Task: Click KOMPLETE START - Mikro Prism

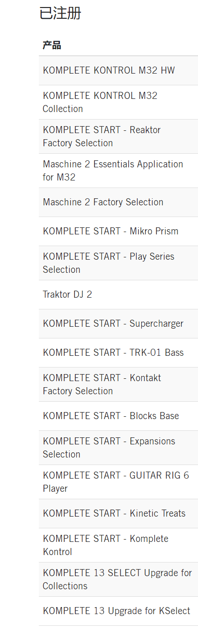Action: click(118, 231)
